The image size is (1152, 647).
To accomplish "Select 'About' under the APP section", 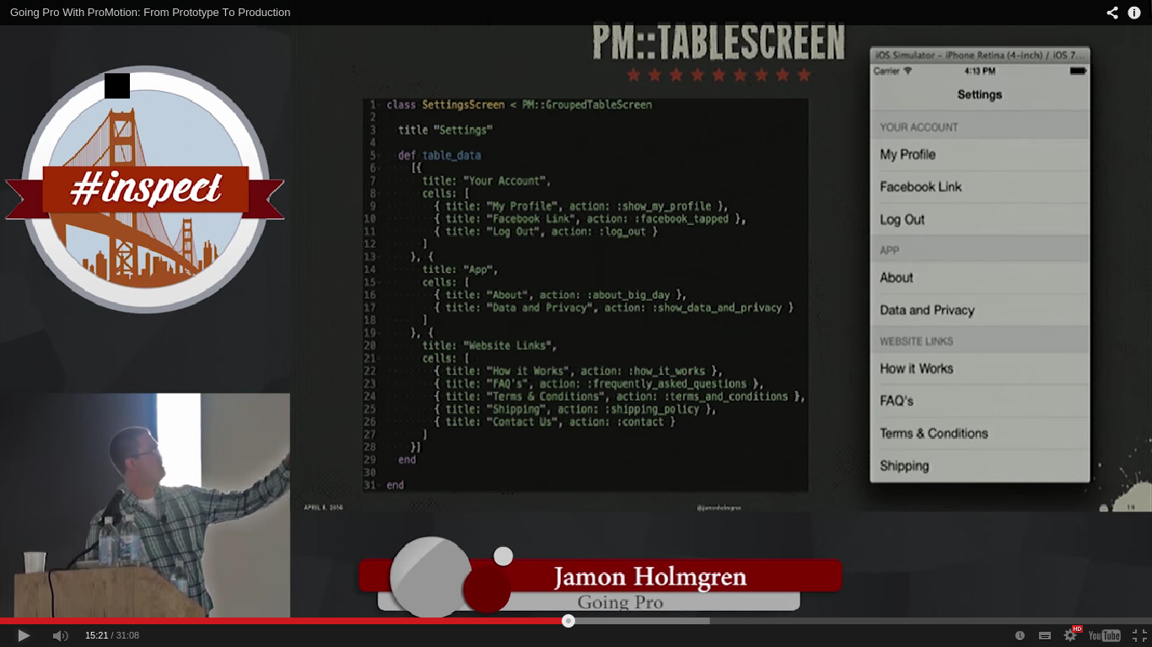I will (896, 277).
